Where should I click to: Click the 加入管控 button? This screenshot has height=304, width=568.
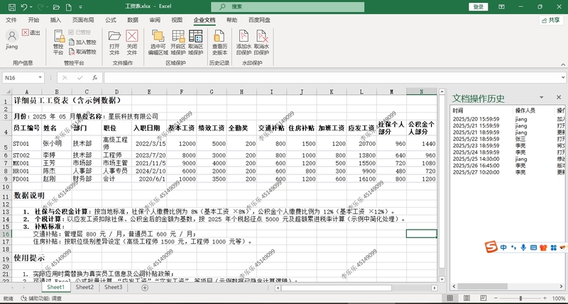pyautogui.click(x=82, y=43)
